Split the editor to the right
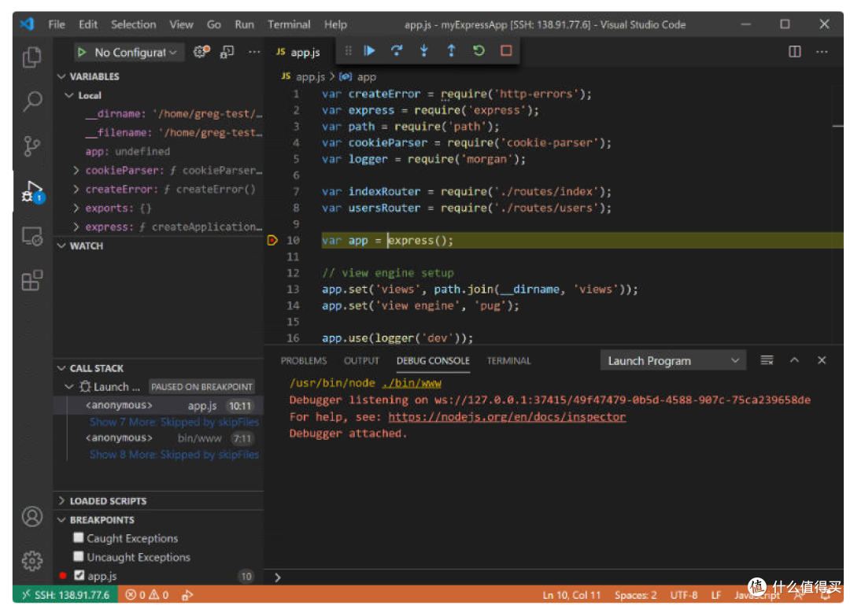 (x=795, y=51)
